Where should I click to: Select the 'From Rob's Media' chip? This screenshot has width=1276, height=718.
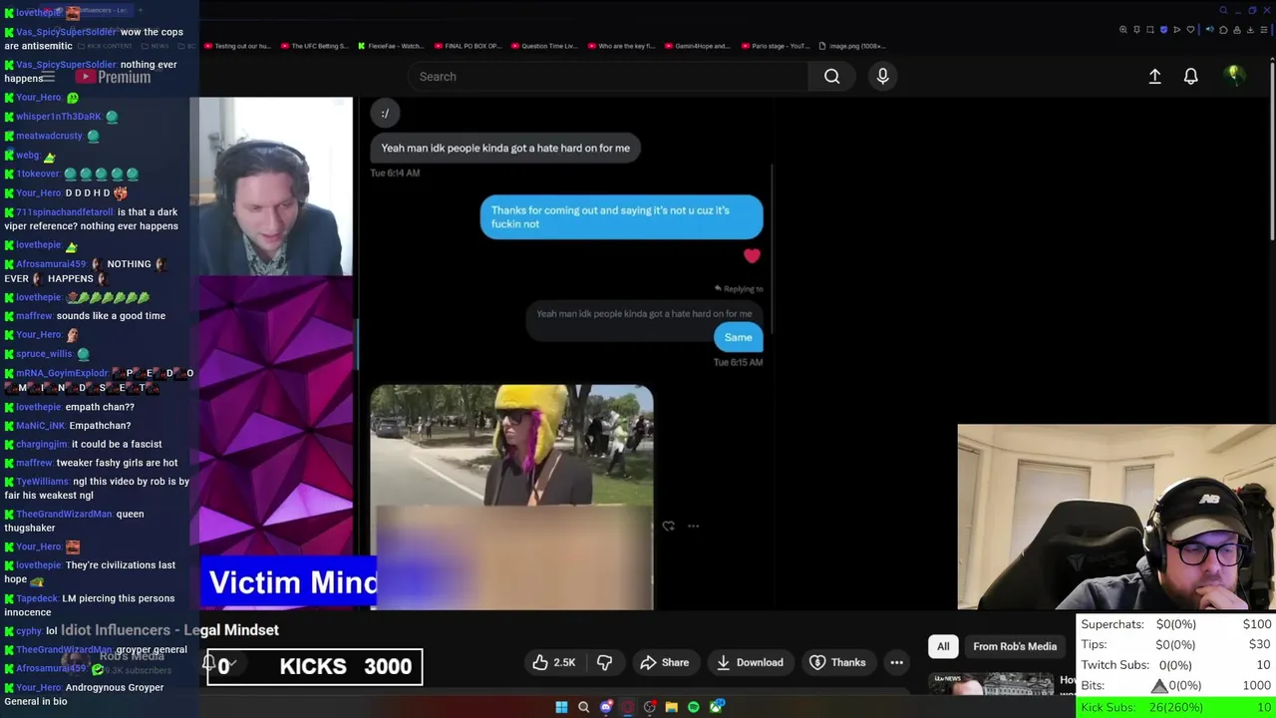(1015, 646)
